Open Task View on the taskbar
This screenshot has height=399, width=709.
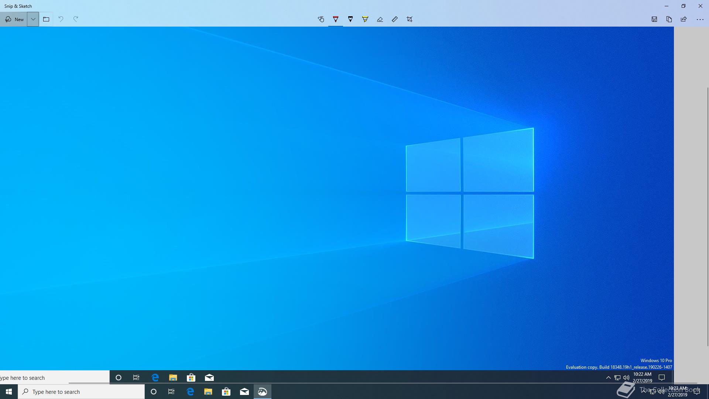[171, 392]
